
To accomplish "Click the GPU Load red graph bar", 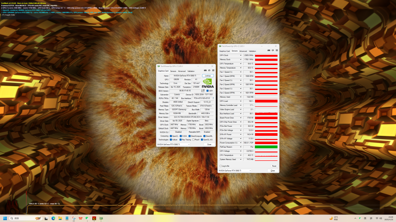I will pos(266,101).
